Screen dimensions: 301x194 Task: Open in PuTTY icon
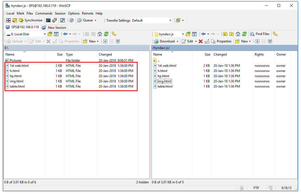coord(55,20)
